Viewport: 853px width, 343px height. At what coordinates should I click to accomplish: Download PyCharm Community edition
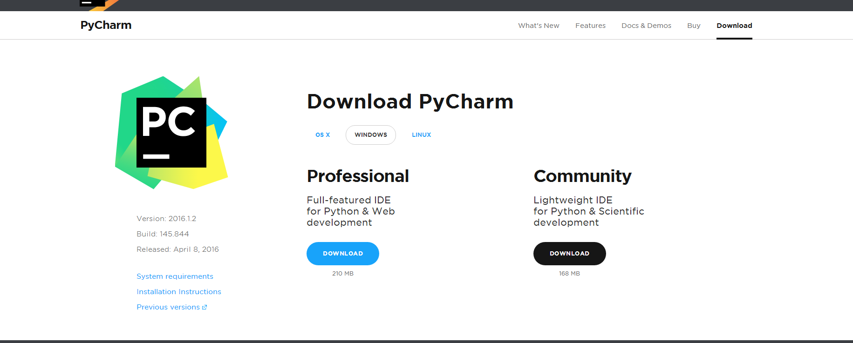[x=570, y=254]
